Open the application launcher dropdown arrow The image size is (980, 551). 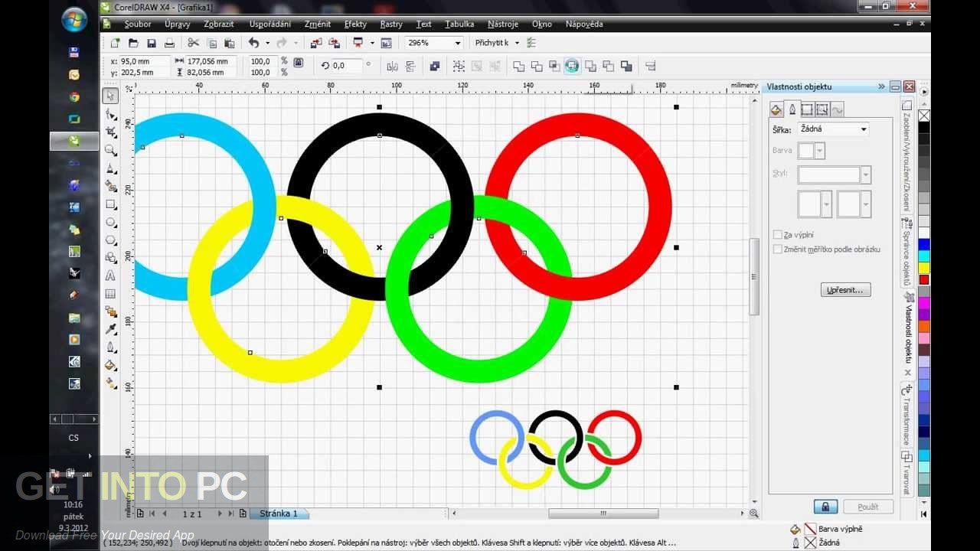372,43
